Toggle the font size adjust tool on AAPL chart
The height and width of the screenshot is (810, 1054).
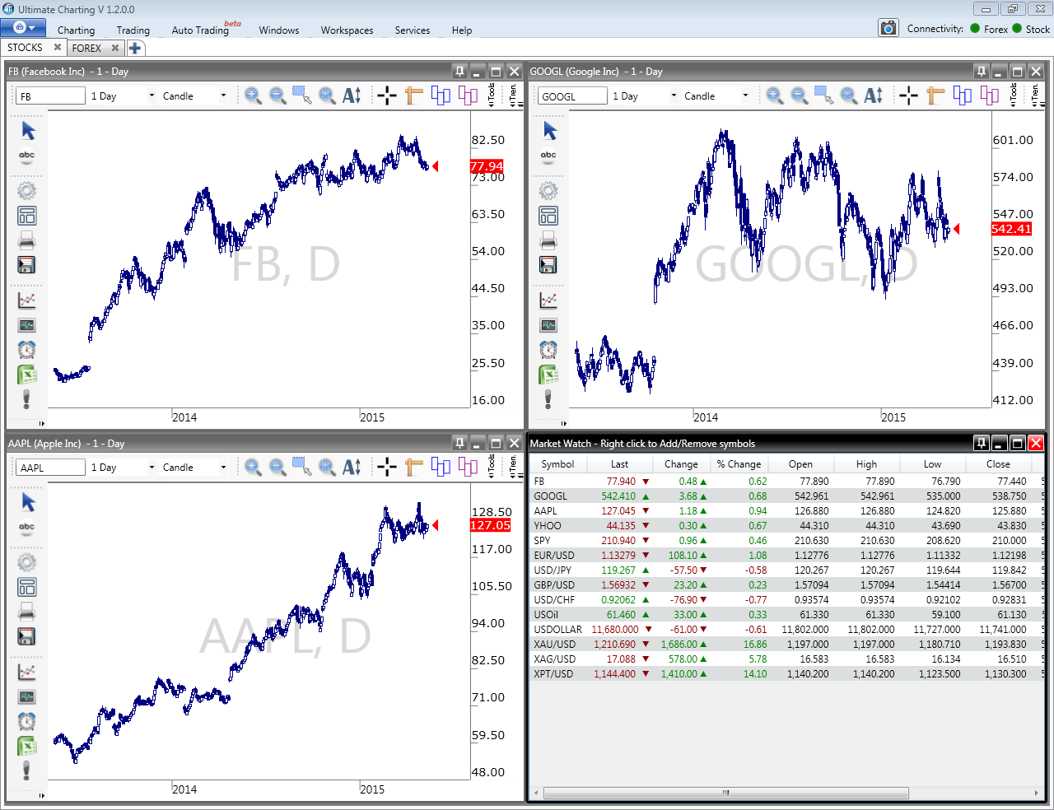pos(352,467)
